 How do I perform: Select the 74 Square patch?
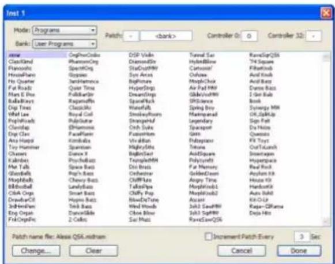pyautogui.click(x=262, y=62)
